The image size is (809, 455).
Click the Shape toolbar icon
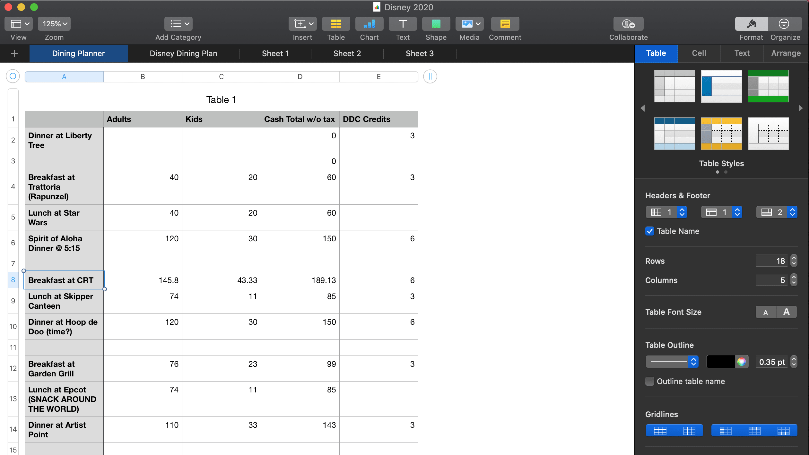click(x=436, y=24)
